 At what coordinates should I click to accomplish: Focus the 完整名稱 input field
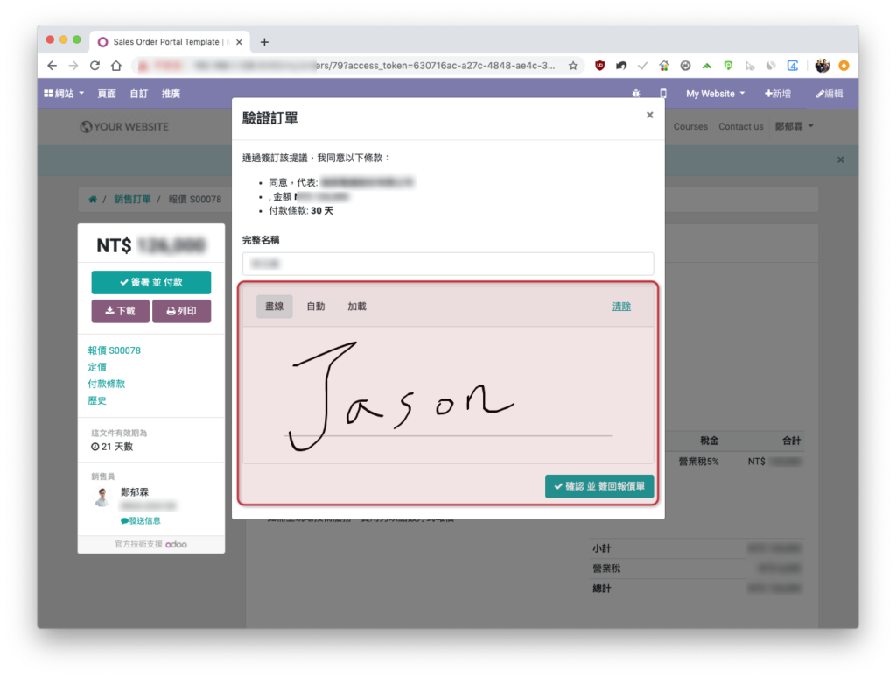[448, 264]
